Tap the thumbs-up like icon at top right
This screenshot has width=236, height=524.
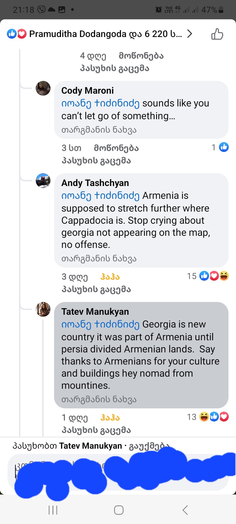pyautogui.click(x=217, y=34)
